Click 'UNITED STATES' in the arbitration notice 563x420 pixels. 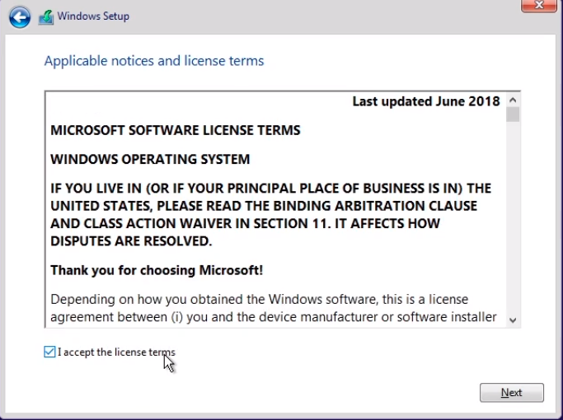coord(97,206)
